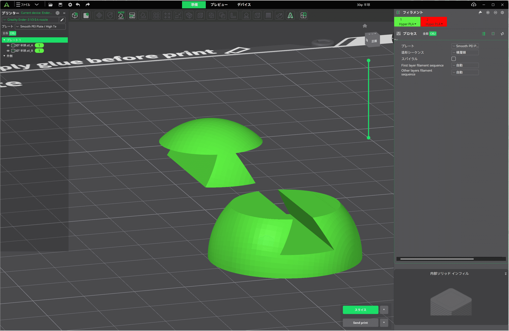
Task: Select the lay on face tool
Action: tap(143, 15)
